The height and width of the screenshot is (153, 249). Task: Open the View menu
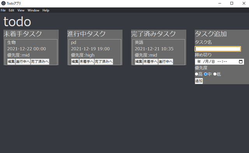(x=21, y=10)
